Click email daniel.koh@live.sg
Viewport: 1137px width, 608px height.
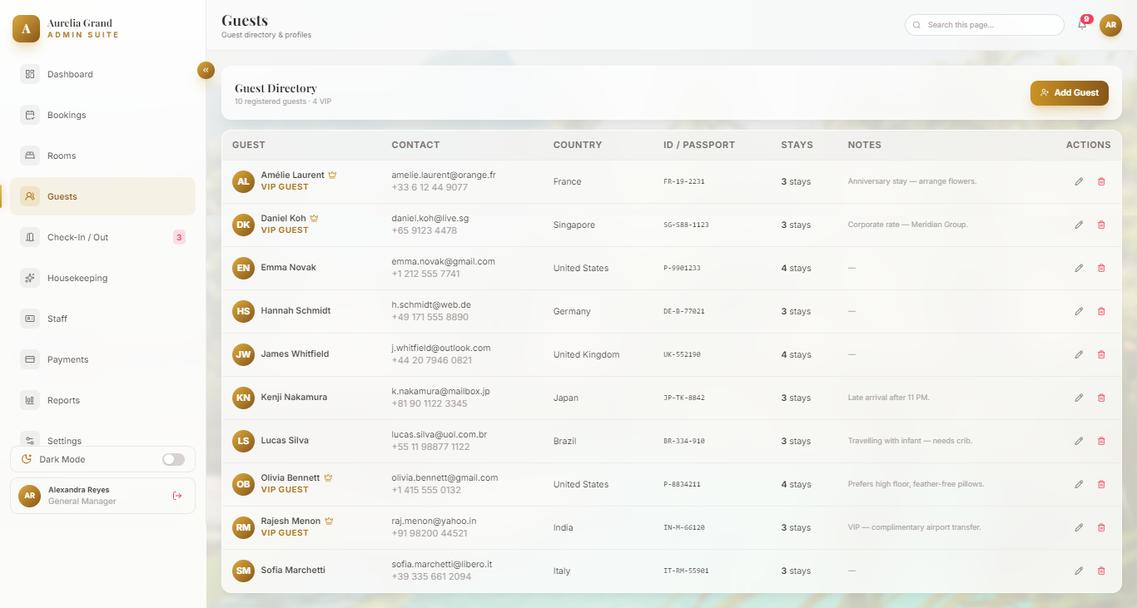(x=430, y=219)
